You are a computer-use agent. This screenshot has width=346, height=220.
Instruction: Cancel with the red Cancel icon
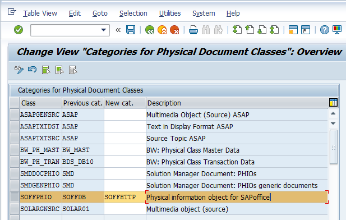pyautogui.click(x=174, y=30)
